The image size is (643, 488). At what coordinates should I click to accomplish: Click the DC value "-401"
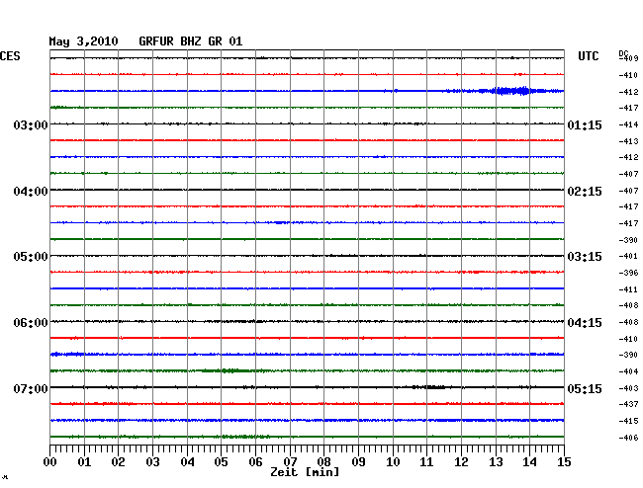point(628,256)
